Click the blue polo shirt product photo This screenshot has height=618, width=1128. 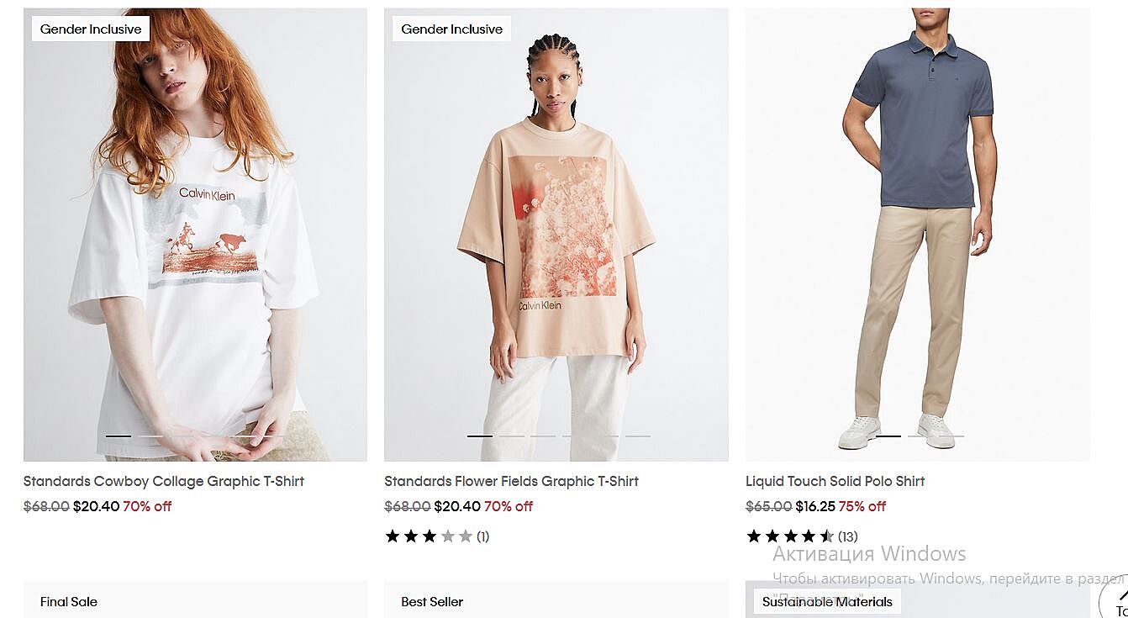point(917,235)
